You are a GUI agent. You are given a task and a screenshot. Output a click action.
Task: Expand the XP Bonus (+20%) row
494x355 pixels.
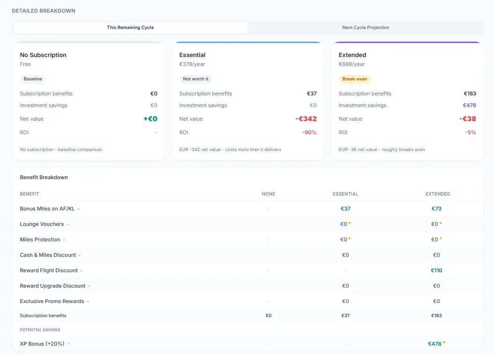68,344
